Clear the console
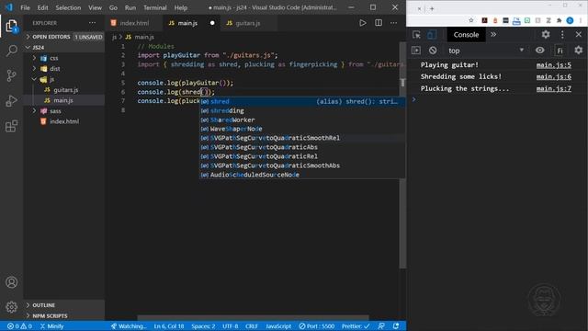 point(433,51)
